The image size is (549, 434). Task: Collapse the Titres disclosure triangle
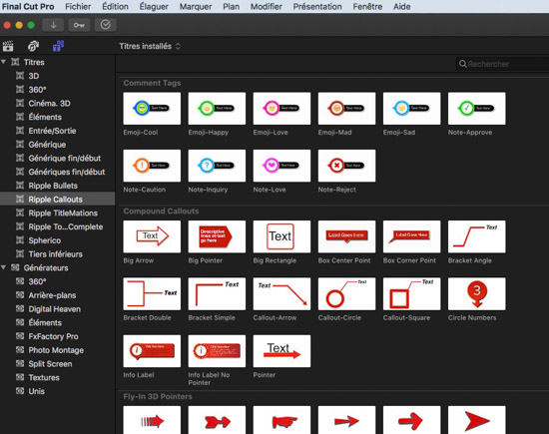(x=4, y=62)
